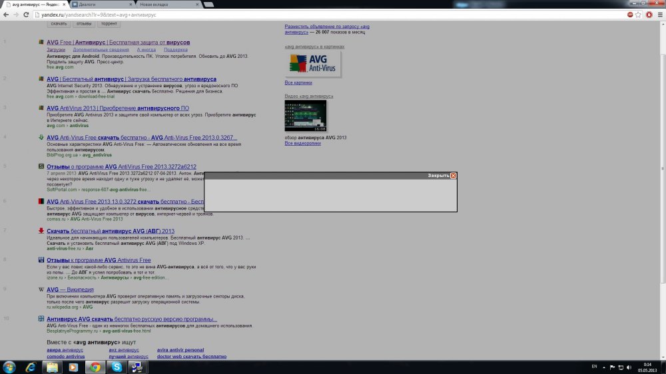
Task: Switch to the Диалоги tab
Action: (101, 4)
